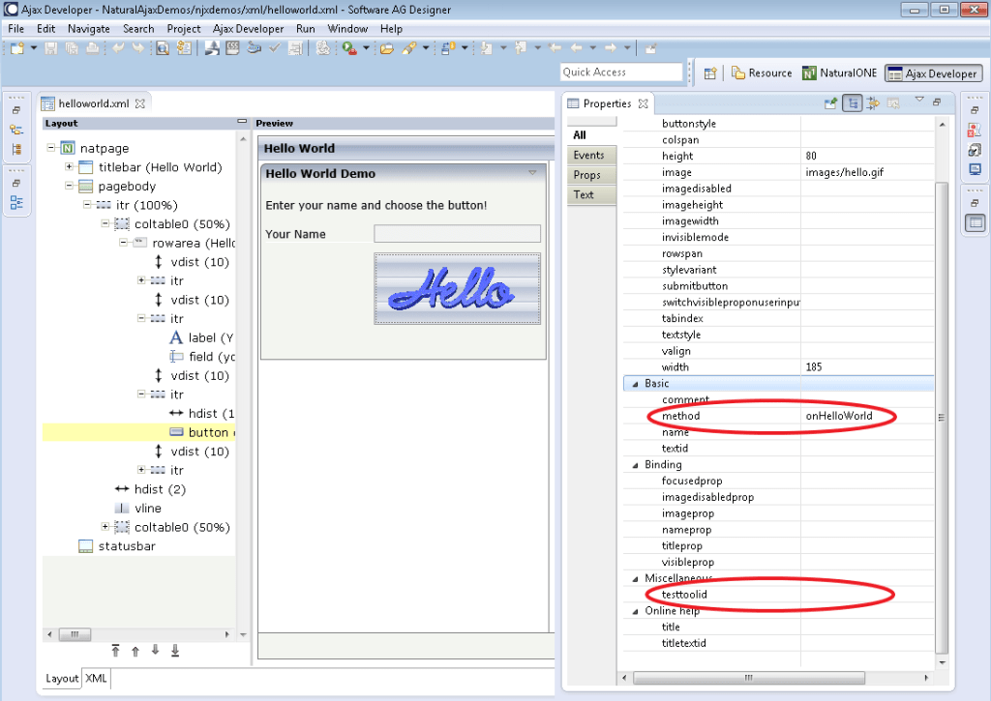Move selected control to bottom arrow
Screen dimensions: 991x701
point(175,651)
